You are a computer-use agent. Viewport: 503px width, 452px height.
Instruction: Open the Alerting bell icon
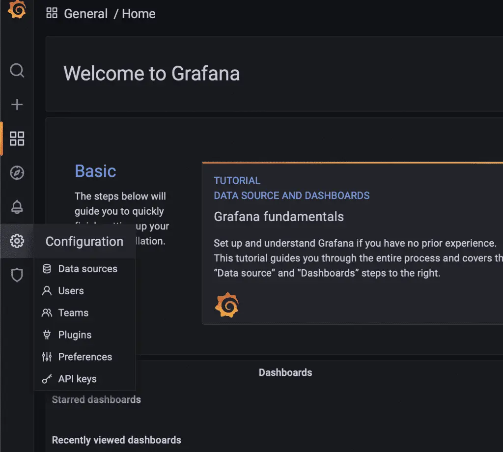[17, 207]
